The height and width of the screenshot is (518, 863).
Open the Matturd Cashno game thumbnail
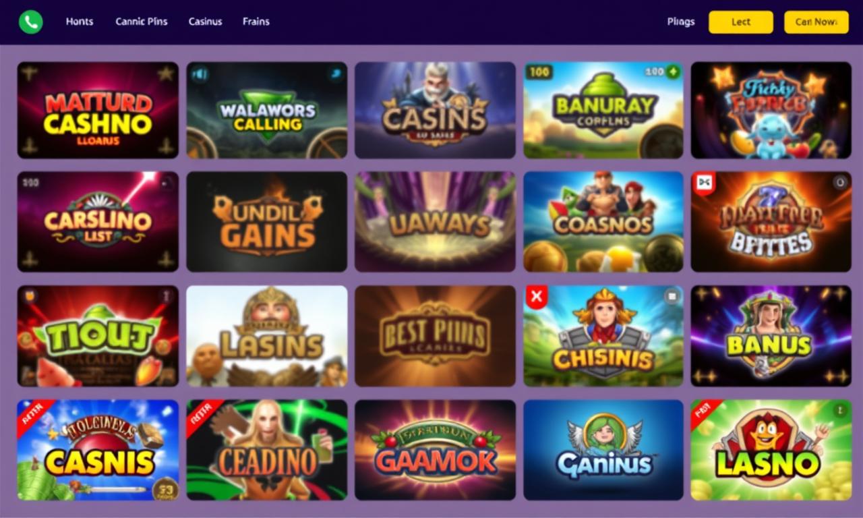98,110
